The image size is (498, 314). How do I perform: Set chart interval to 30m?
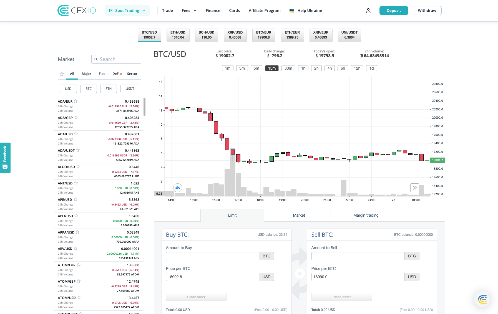click(x=288, y=68)
